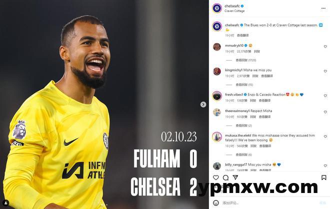Open the emoji picker in comment box
This screenshot has width=330, height=209.
[215, 203]
